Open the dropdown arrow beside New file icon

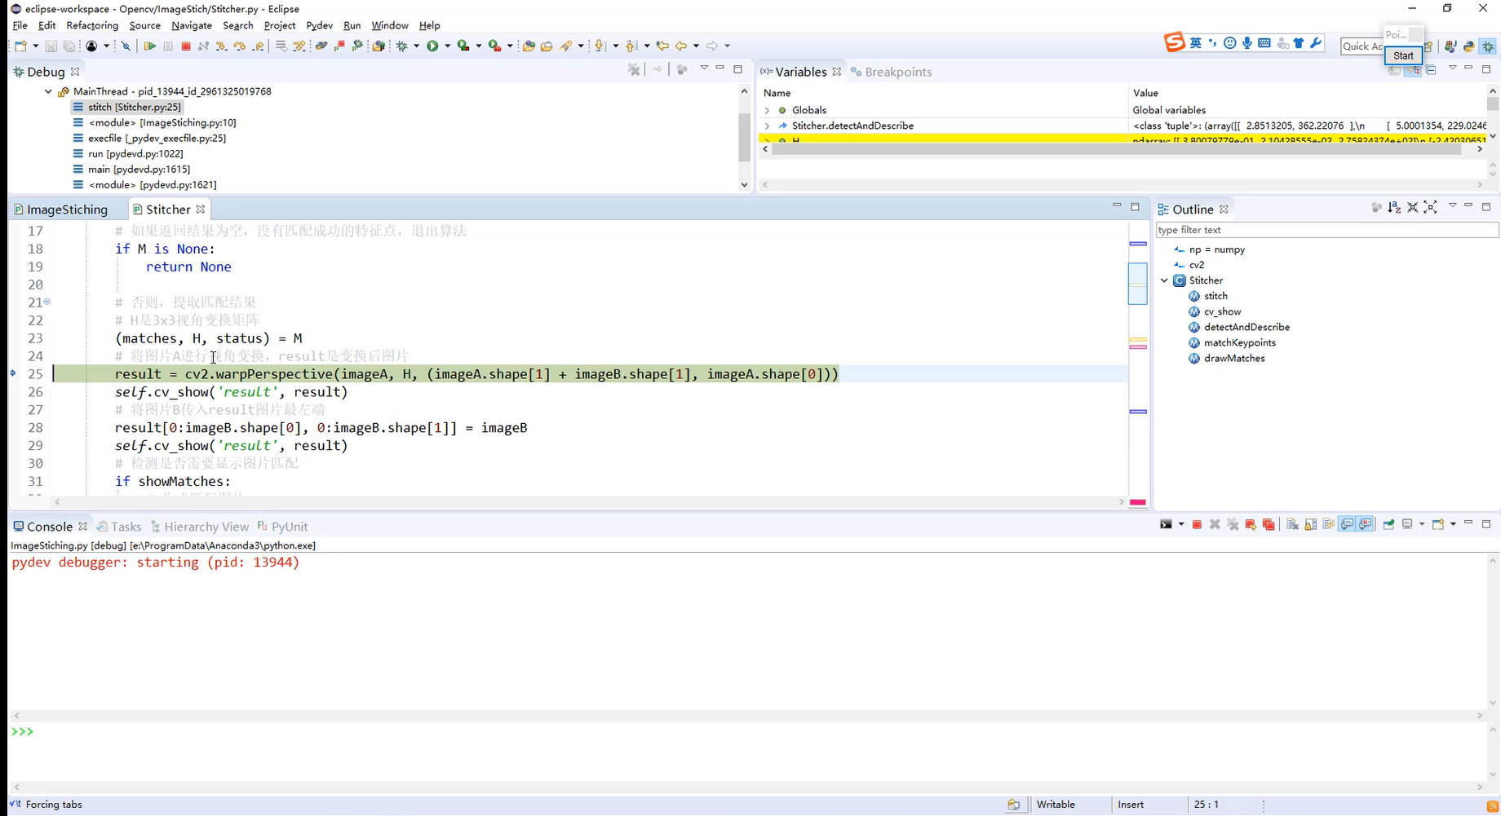35,46
